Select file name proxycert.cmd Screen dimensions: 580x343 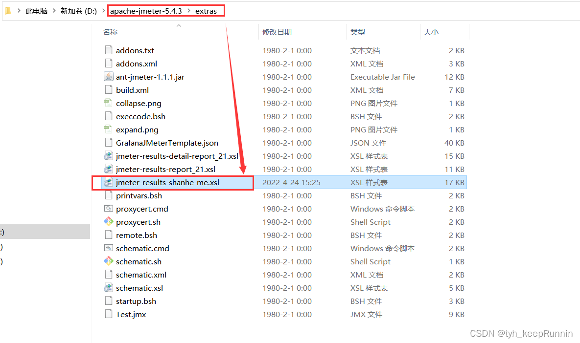pos(142,209)
